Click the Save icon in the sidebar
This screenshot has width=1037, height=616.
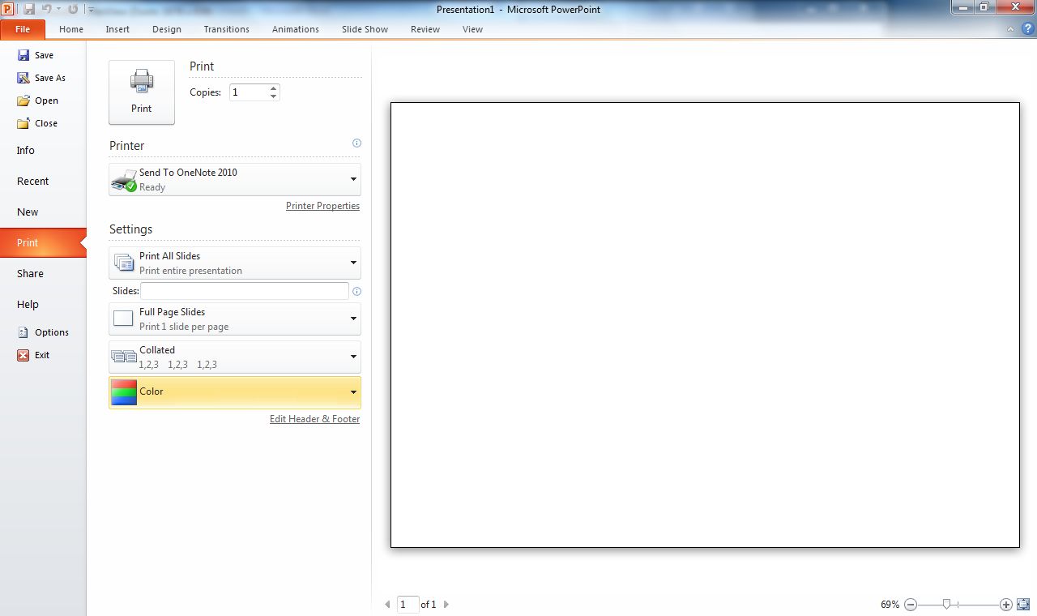tap(24, 55)
